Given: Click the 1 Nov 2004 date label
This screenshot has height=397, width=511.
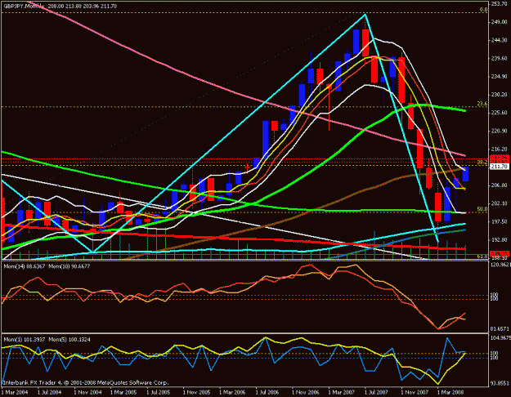Looking at the screenshot, I should [x=87, y=392].
